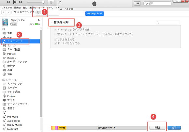189x132 pixels.
Task: Eject Digiarty's iPad with the eject icon
Action: pos(38,20)
